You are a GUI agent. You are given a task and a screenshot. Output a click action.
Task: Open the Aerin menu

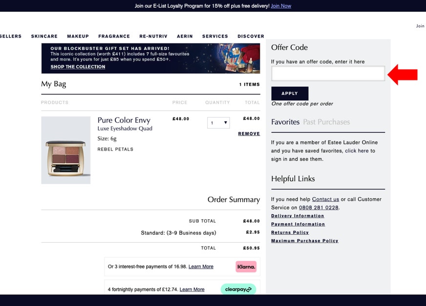click(x=185, y=37)
